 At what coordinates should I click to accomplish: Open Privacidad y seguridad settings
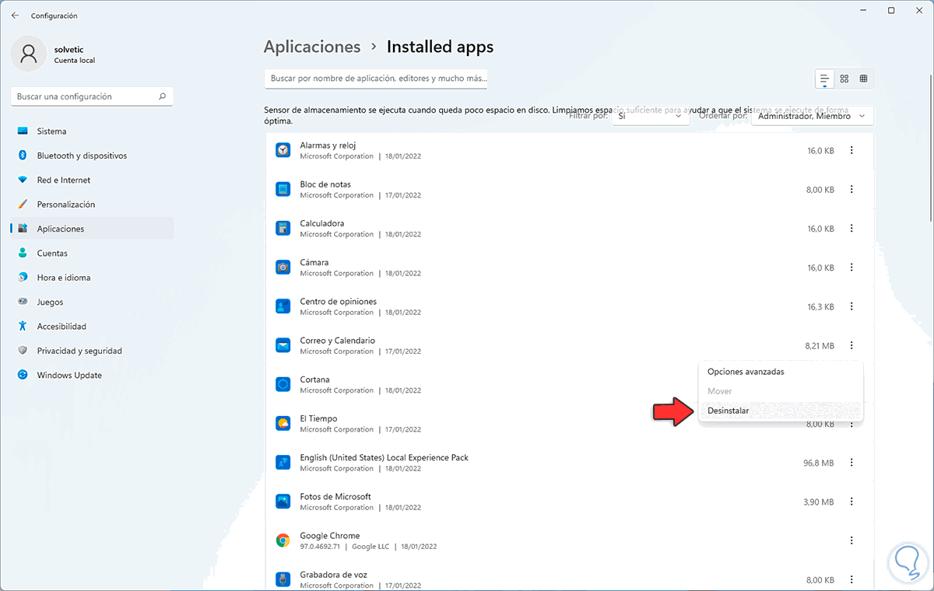[79, 351]
